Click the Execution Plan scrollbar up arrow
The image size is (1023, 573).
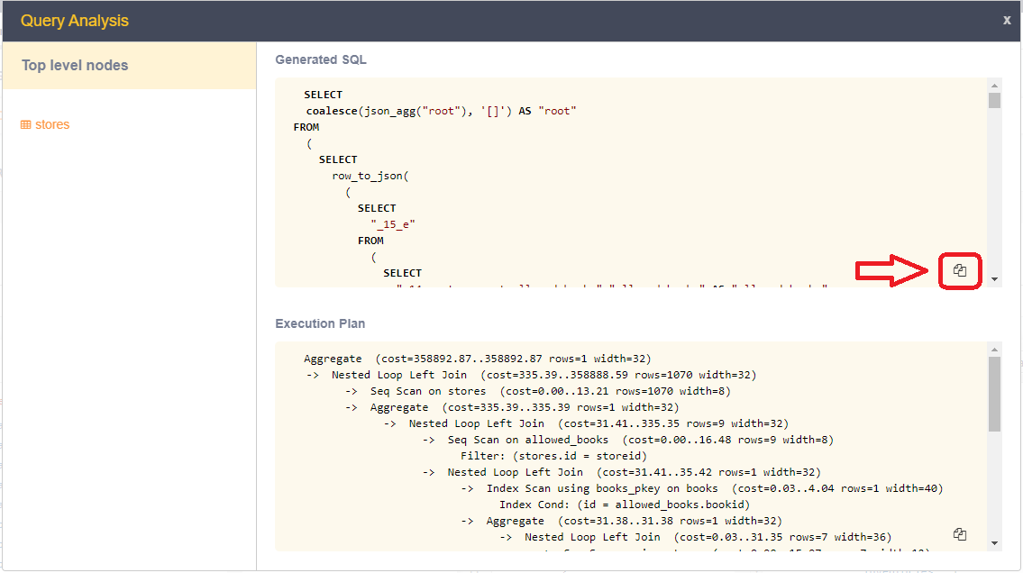(x=994, y=350)
